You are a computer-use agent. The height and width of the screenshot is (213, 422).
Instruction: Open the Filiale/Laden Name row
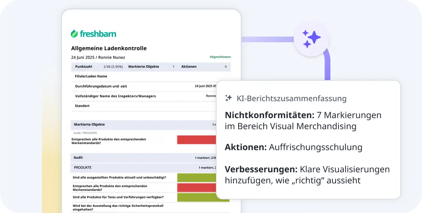click(91, 76)
